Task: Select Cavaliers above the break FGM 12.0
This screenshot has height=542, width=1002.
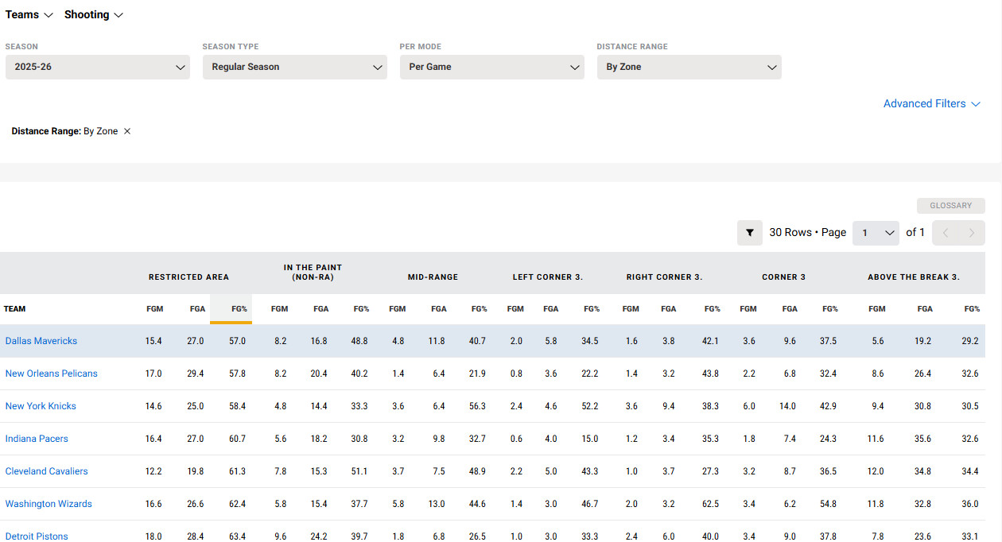Action: (876, 471)
